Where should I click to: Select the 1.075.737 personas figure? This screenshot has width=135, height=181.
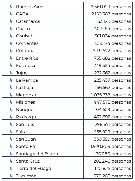pos(111,95)
